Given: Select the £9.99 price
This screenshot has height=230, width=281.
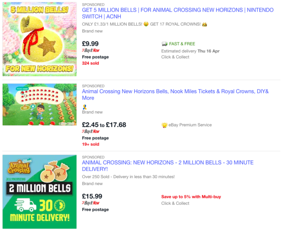Looking at the screenshot, I should [x=90, y=44].
